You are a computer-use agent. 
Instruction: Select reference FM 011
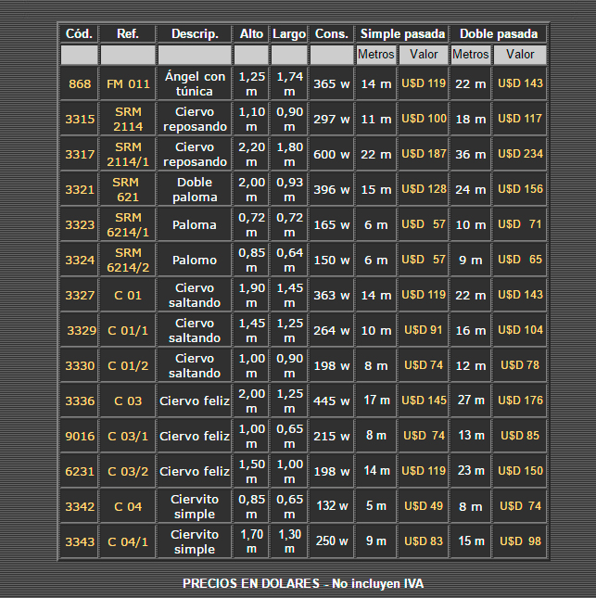click(x=128, y=84)
